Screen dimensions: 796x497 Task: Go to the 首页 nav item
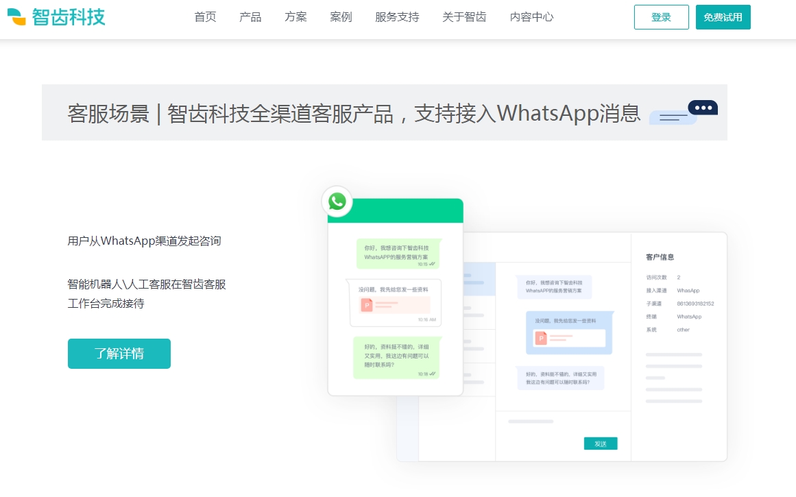point(205,17)
